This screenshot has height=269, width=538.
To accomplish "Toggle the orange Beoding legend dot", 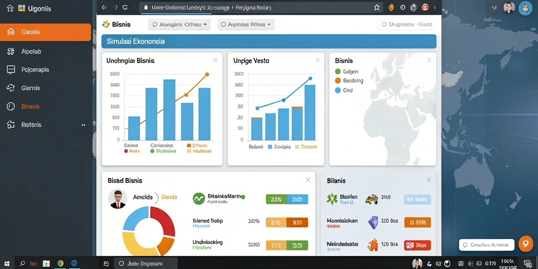I will [x=338, y=80].
